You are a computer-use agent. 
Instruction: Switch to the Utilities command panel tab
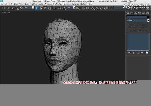(x=147, y=13)
